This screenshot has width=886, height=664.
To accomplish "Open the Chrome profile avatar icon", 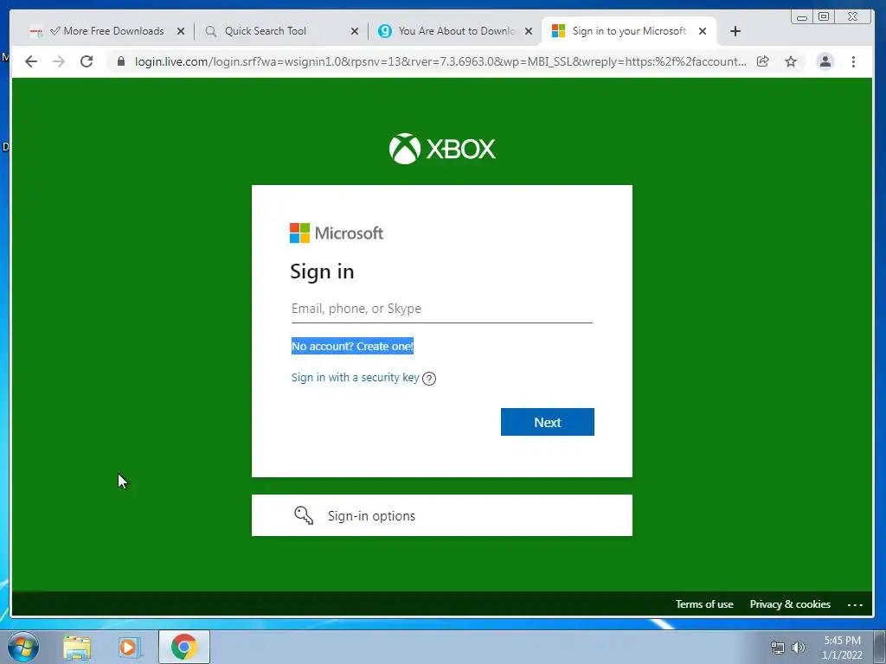I will (x=825, y=61).
